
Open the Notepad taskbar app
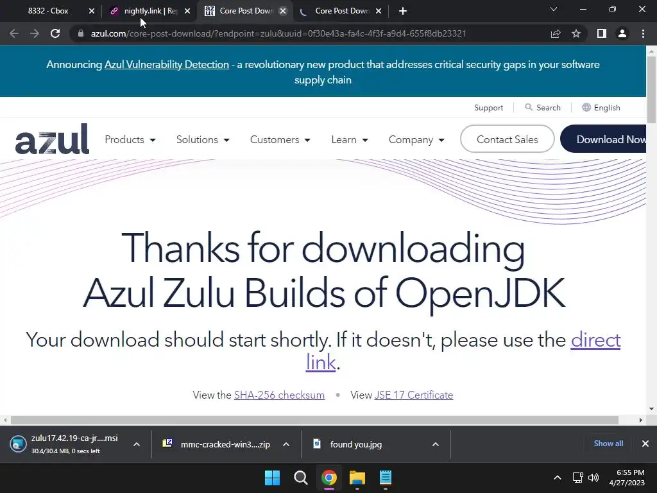pos(386,478)
